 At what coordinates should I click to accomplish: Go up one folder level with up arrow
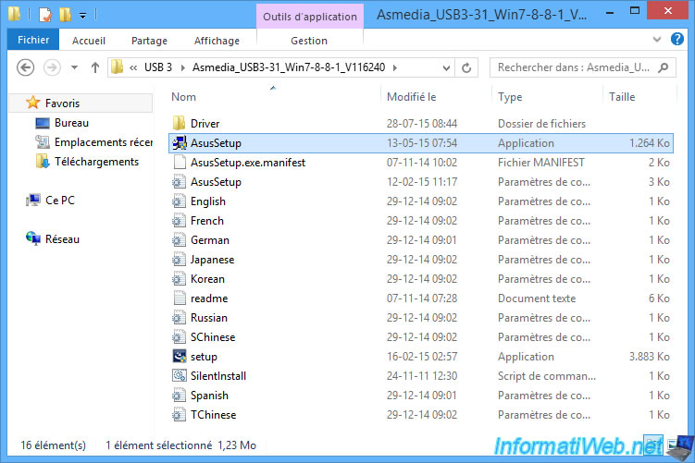coord(94,67)
